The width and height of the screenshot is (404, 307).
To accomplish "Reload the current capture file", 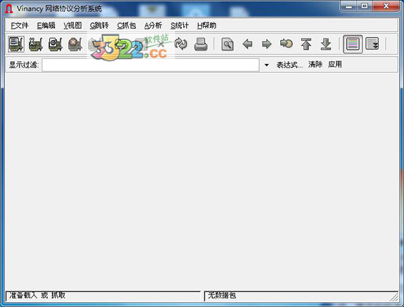I will pyautogui.click(x=180, y=44).
